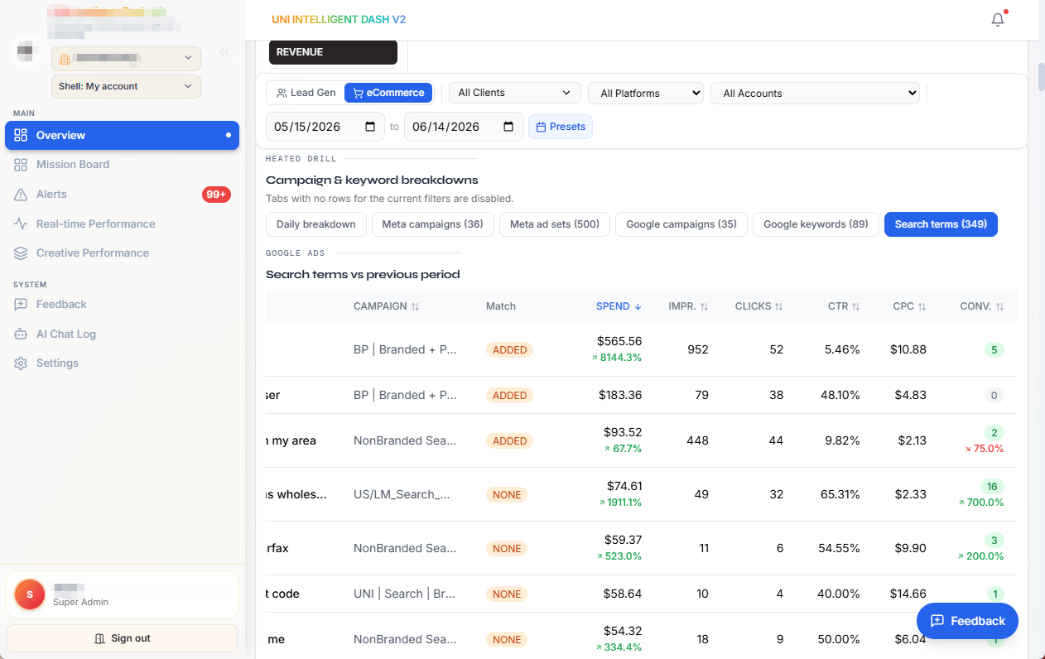
Task: Switch to Google keywords (89) tab
Action: pos(816,224)
